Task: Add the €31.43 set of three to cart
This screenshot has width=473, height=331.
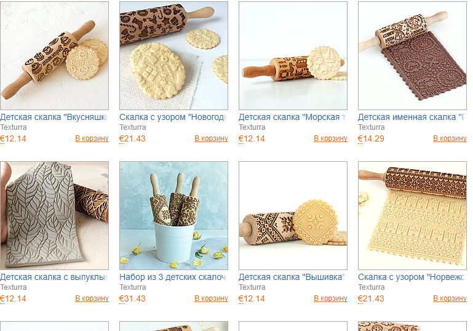Action: tap(211, 298)
